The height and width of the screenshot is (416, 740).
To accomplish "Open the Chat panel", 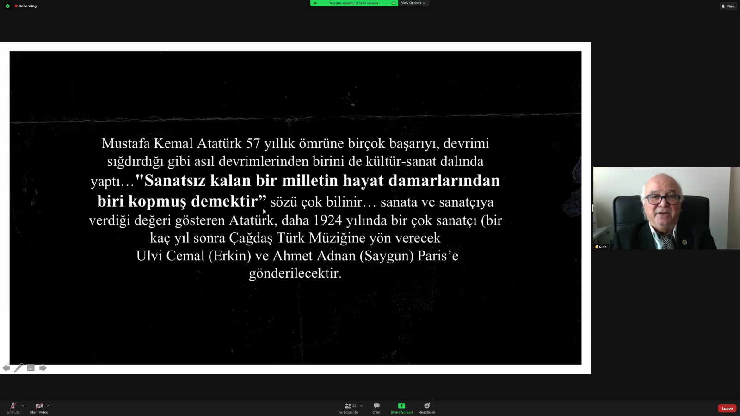I will click(x=376, y=408).
